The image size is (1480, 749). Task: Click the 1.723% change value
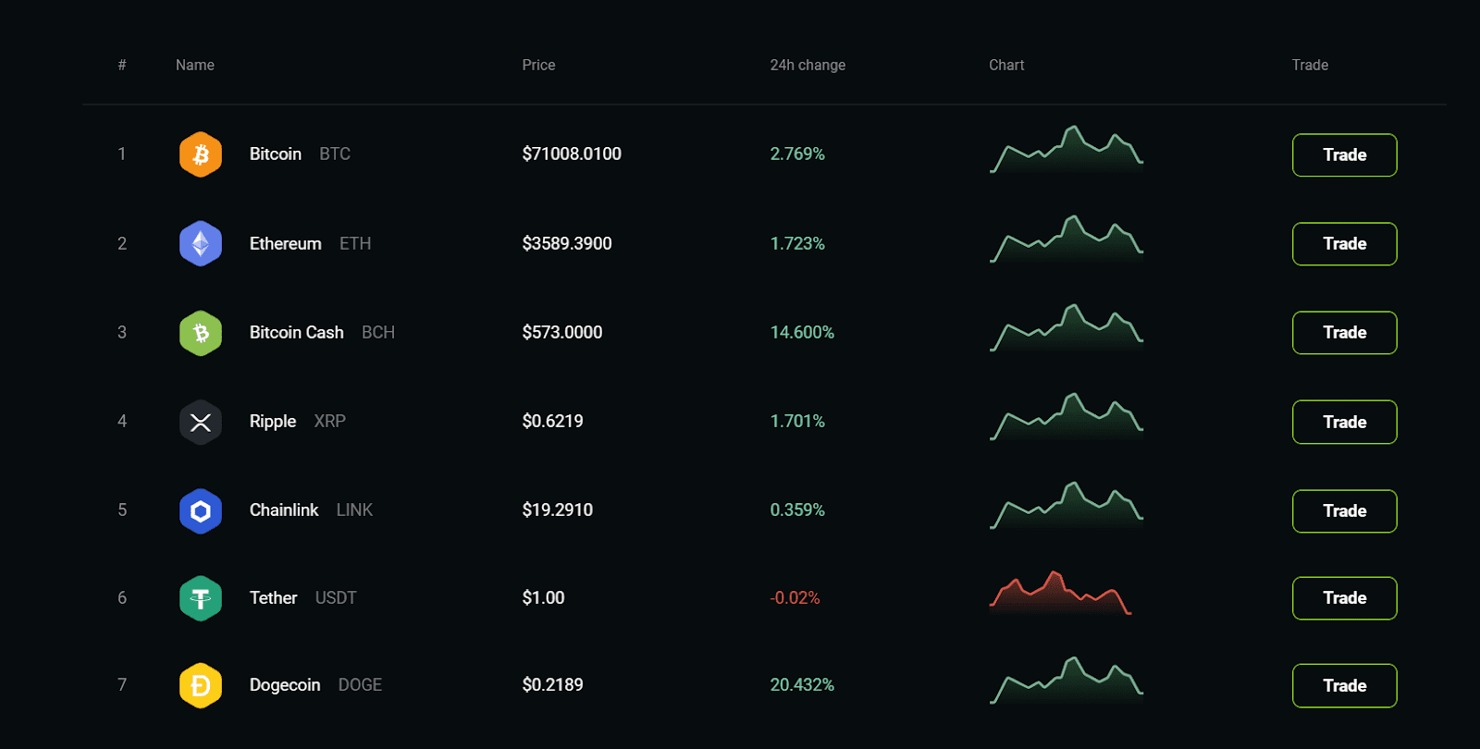(x=797, y=243)
